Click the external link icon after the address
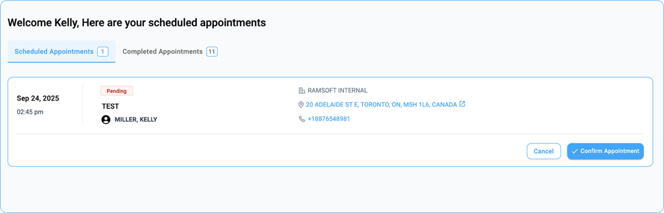The height and width of the screenshot is (213, 664). (x=462, y=104)
